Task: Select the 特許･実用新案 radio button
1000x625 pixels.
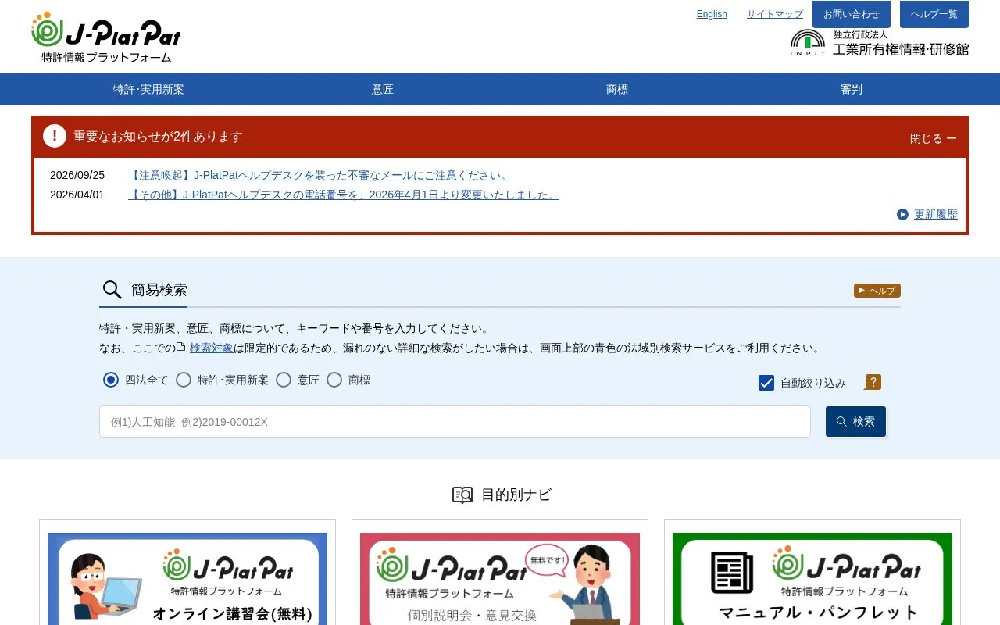Action: [184, 380]
